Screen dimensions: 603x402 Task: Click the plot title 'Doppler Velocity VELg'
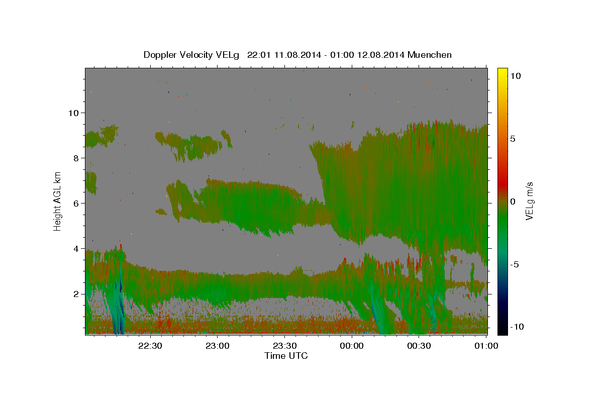(192, 55)
